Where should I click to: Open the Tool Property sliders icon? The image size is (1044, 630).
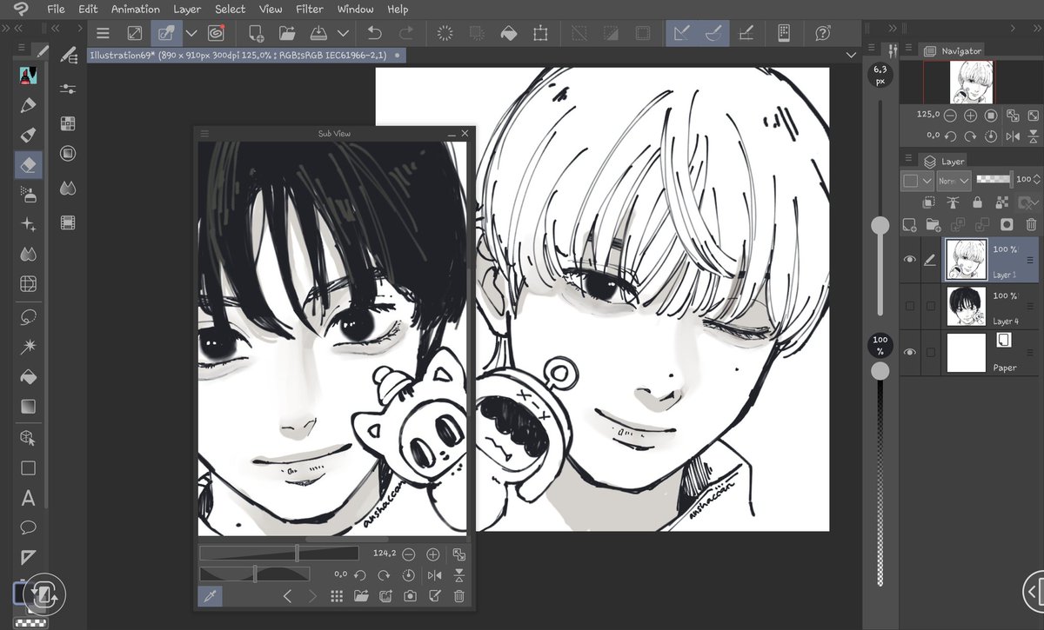pos(69,89)
